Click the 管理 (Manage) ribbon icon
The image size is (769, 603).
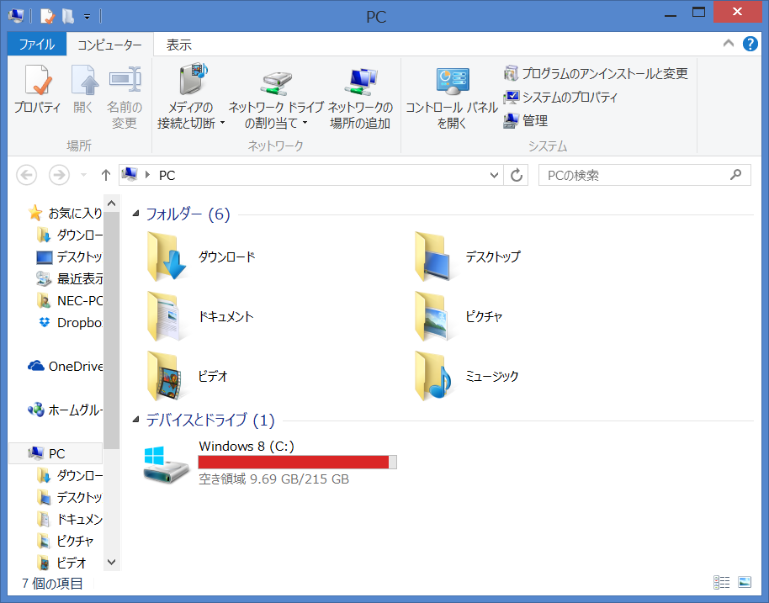(526, 120)
